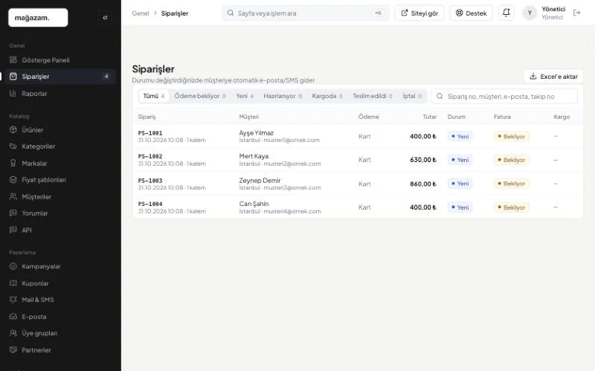Click the lifebuoy icon in Destek

coord(459,13)
